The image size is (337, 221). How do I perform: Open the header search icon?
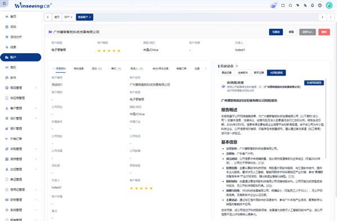click(290, 6)
